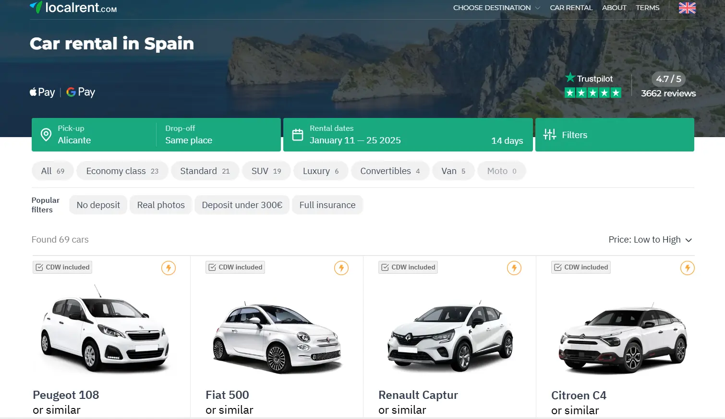Select the Van category tab
The image size is (725, 419).
coord(454,171)
